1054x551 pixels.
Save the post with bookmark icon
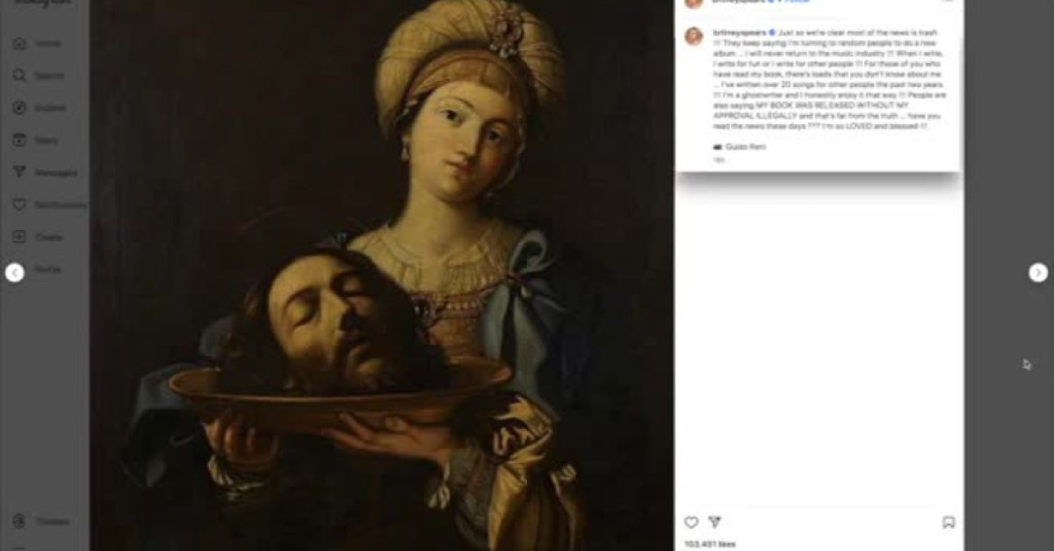[949, 522]
